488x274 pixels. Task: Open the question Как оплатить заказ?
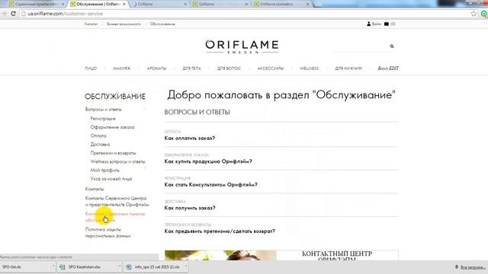[x=190, y=139]
